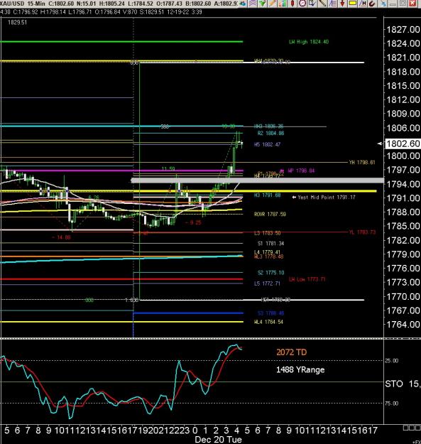The image size is (421, 444).
Task: Select the orange pencil drawing tool
Action: pyautogui.click(x=272, y=4)
